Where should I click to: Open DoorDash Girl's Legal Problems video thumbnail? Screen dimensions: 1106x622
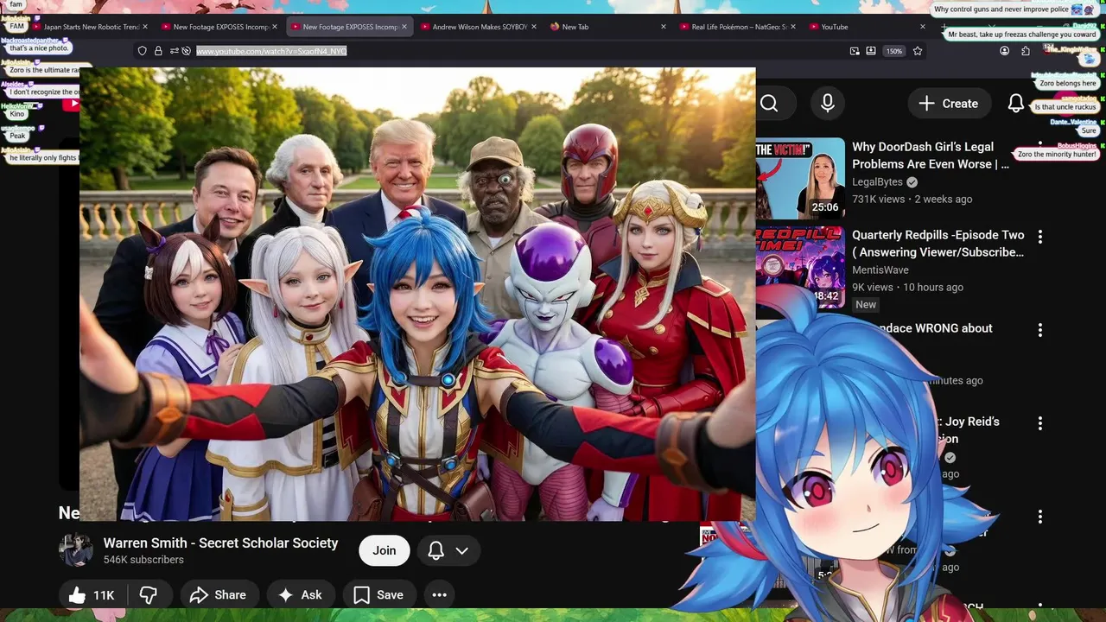click(800, 178)
